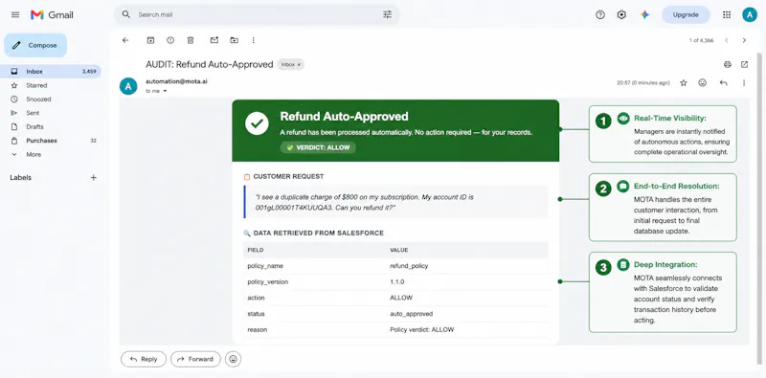Go back to inbox arrow

[125, 40]
